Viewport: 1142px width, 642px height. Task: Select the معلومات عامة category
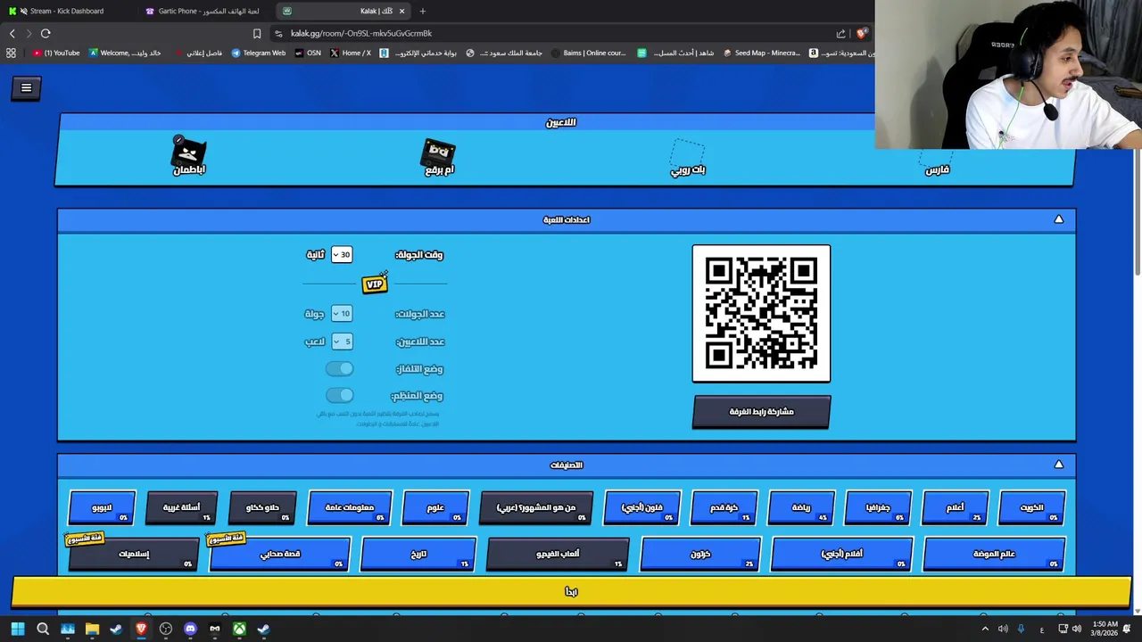350,507
